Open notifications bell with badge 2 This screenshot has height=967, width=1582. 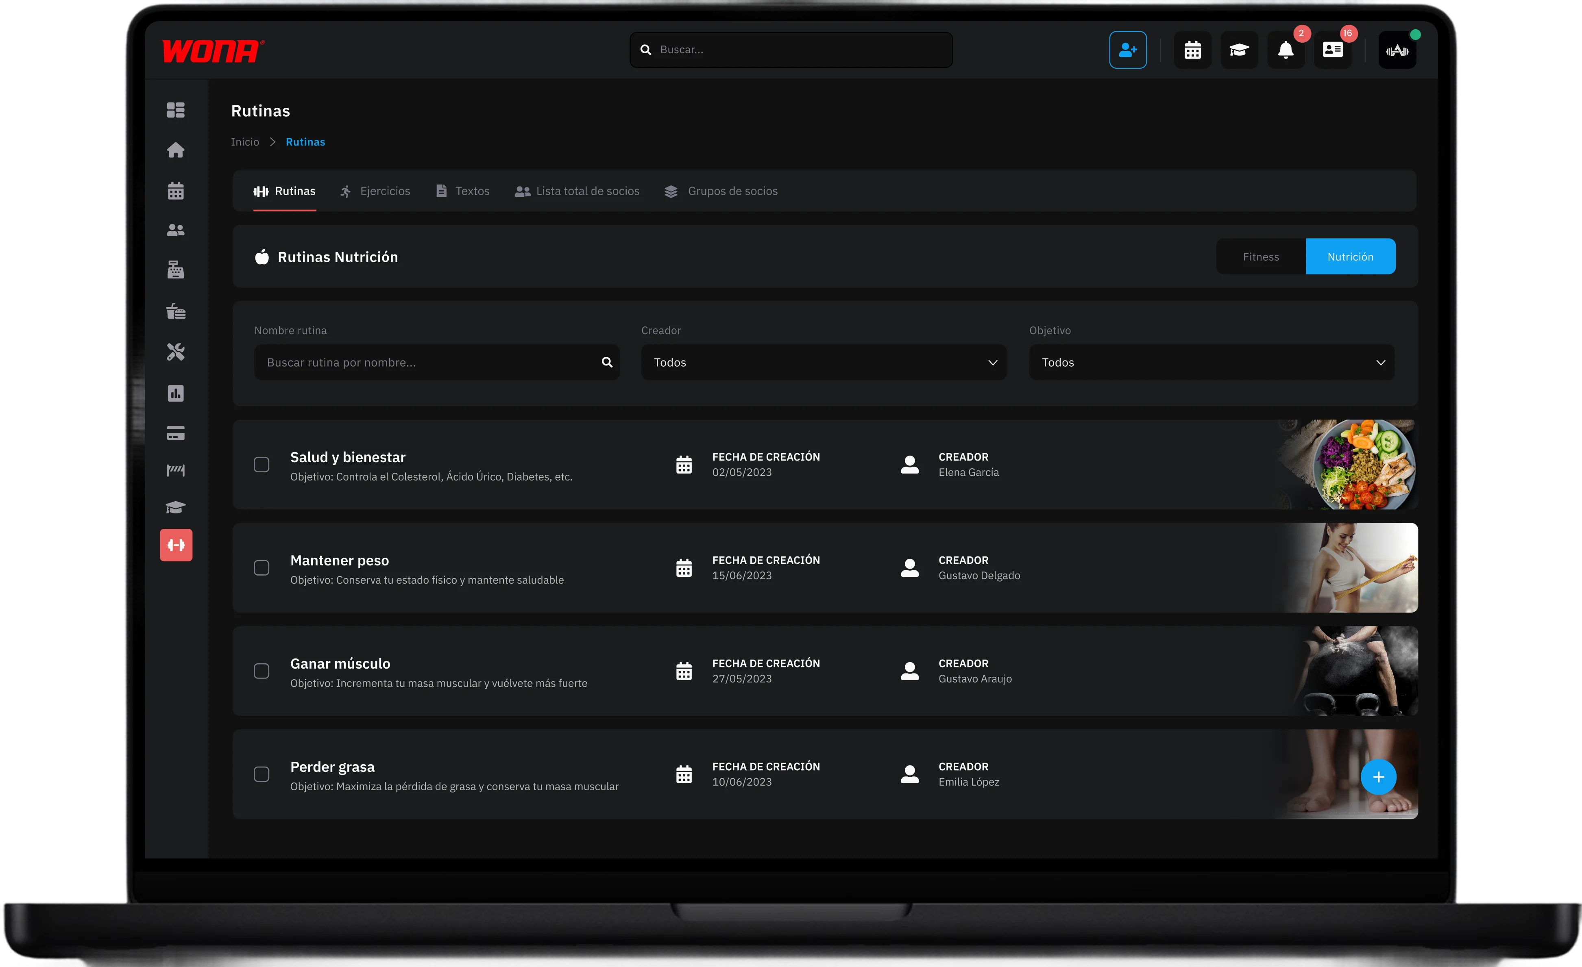[x=1286, y=50]
